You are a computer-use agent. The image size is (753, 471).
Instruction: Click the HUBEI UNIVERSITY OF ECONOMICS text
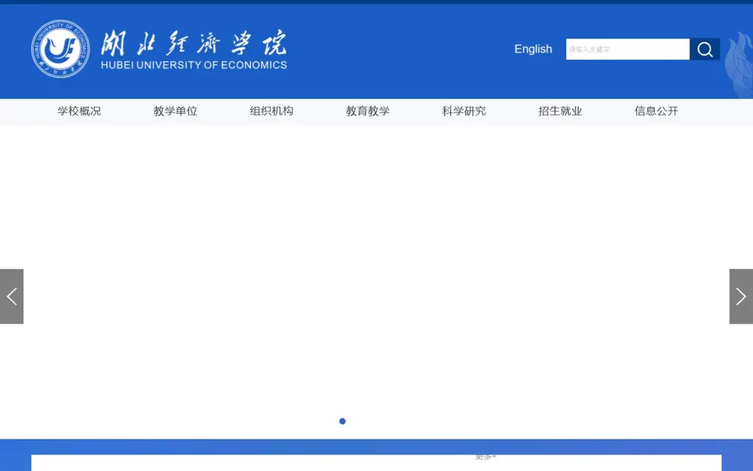[x=194, y=65]
